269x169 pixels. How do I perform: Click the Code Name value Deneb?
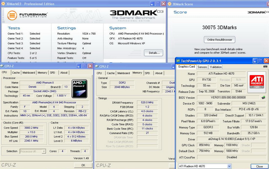(32, 87)
